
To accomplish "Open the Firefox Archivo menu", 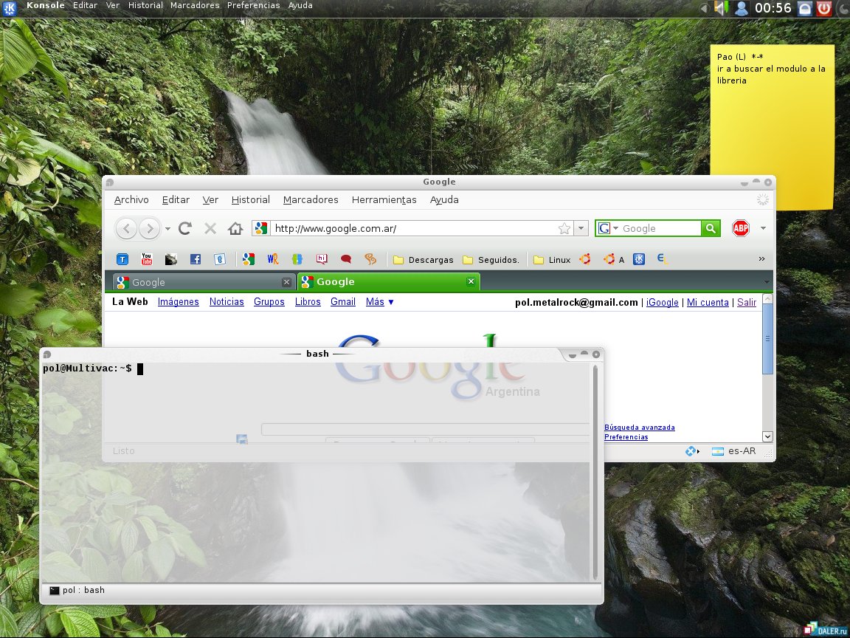I will (131, 199).
